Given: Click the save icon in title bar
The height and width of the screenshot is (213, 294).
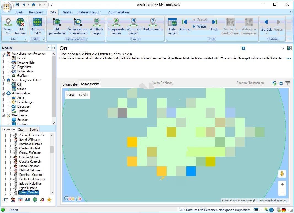Looking at the screenshot, I should pos(17,4).
